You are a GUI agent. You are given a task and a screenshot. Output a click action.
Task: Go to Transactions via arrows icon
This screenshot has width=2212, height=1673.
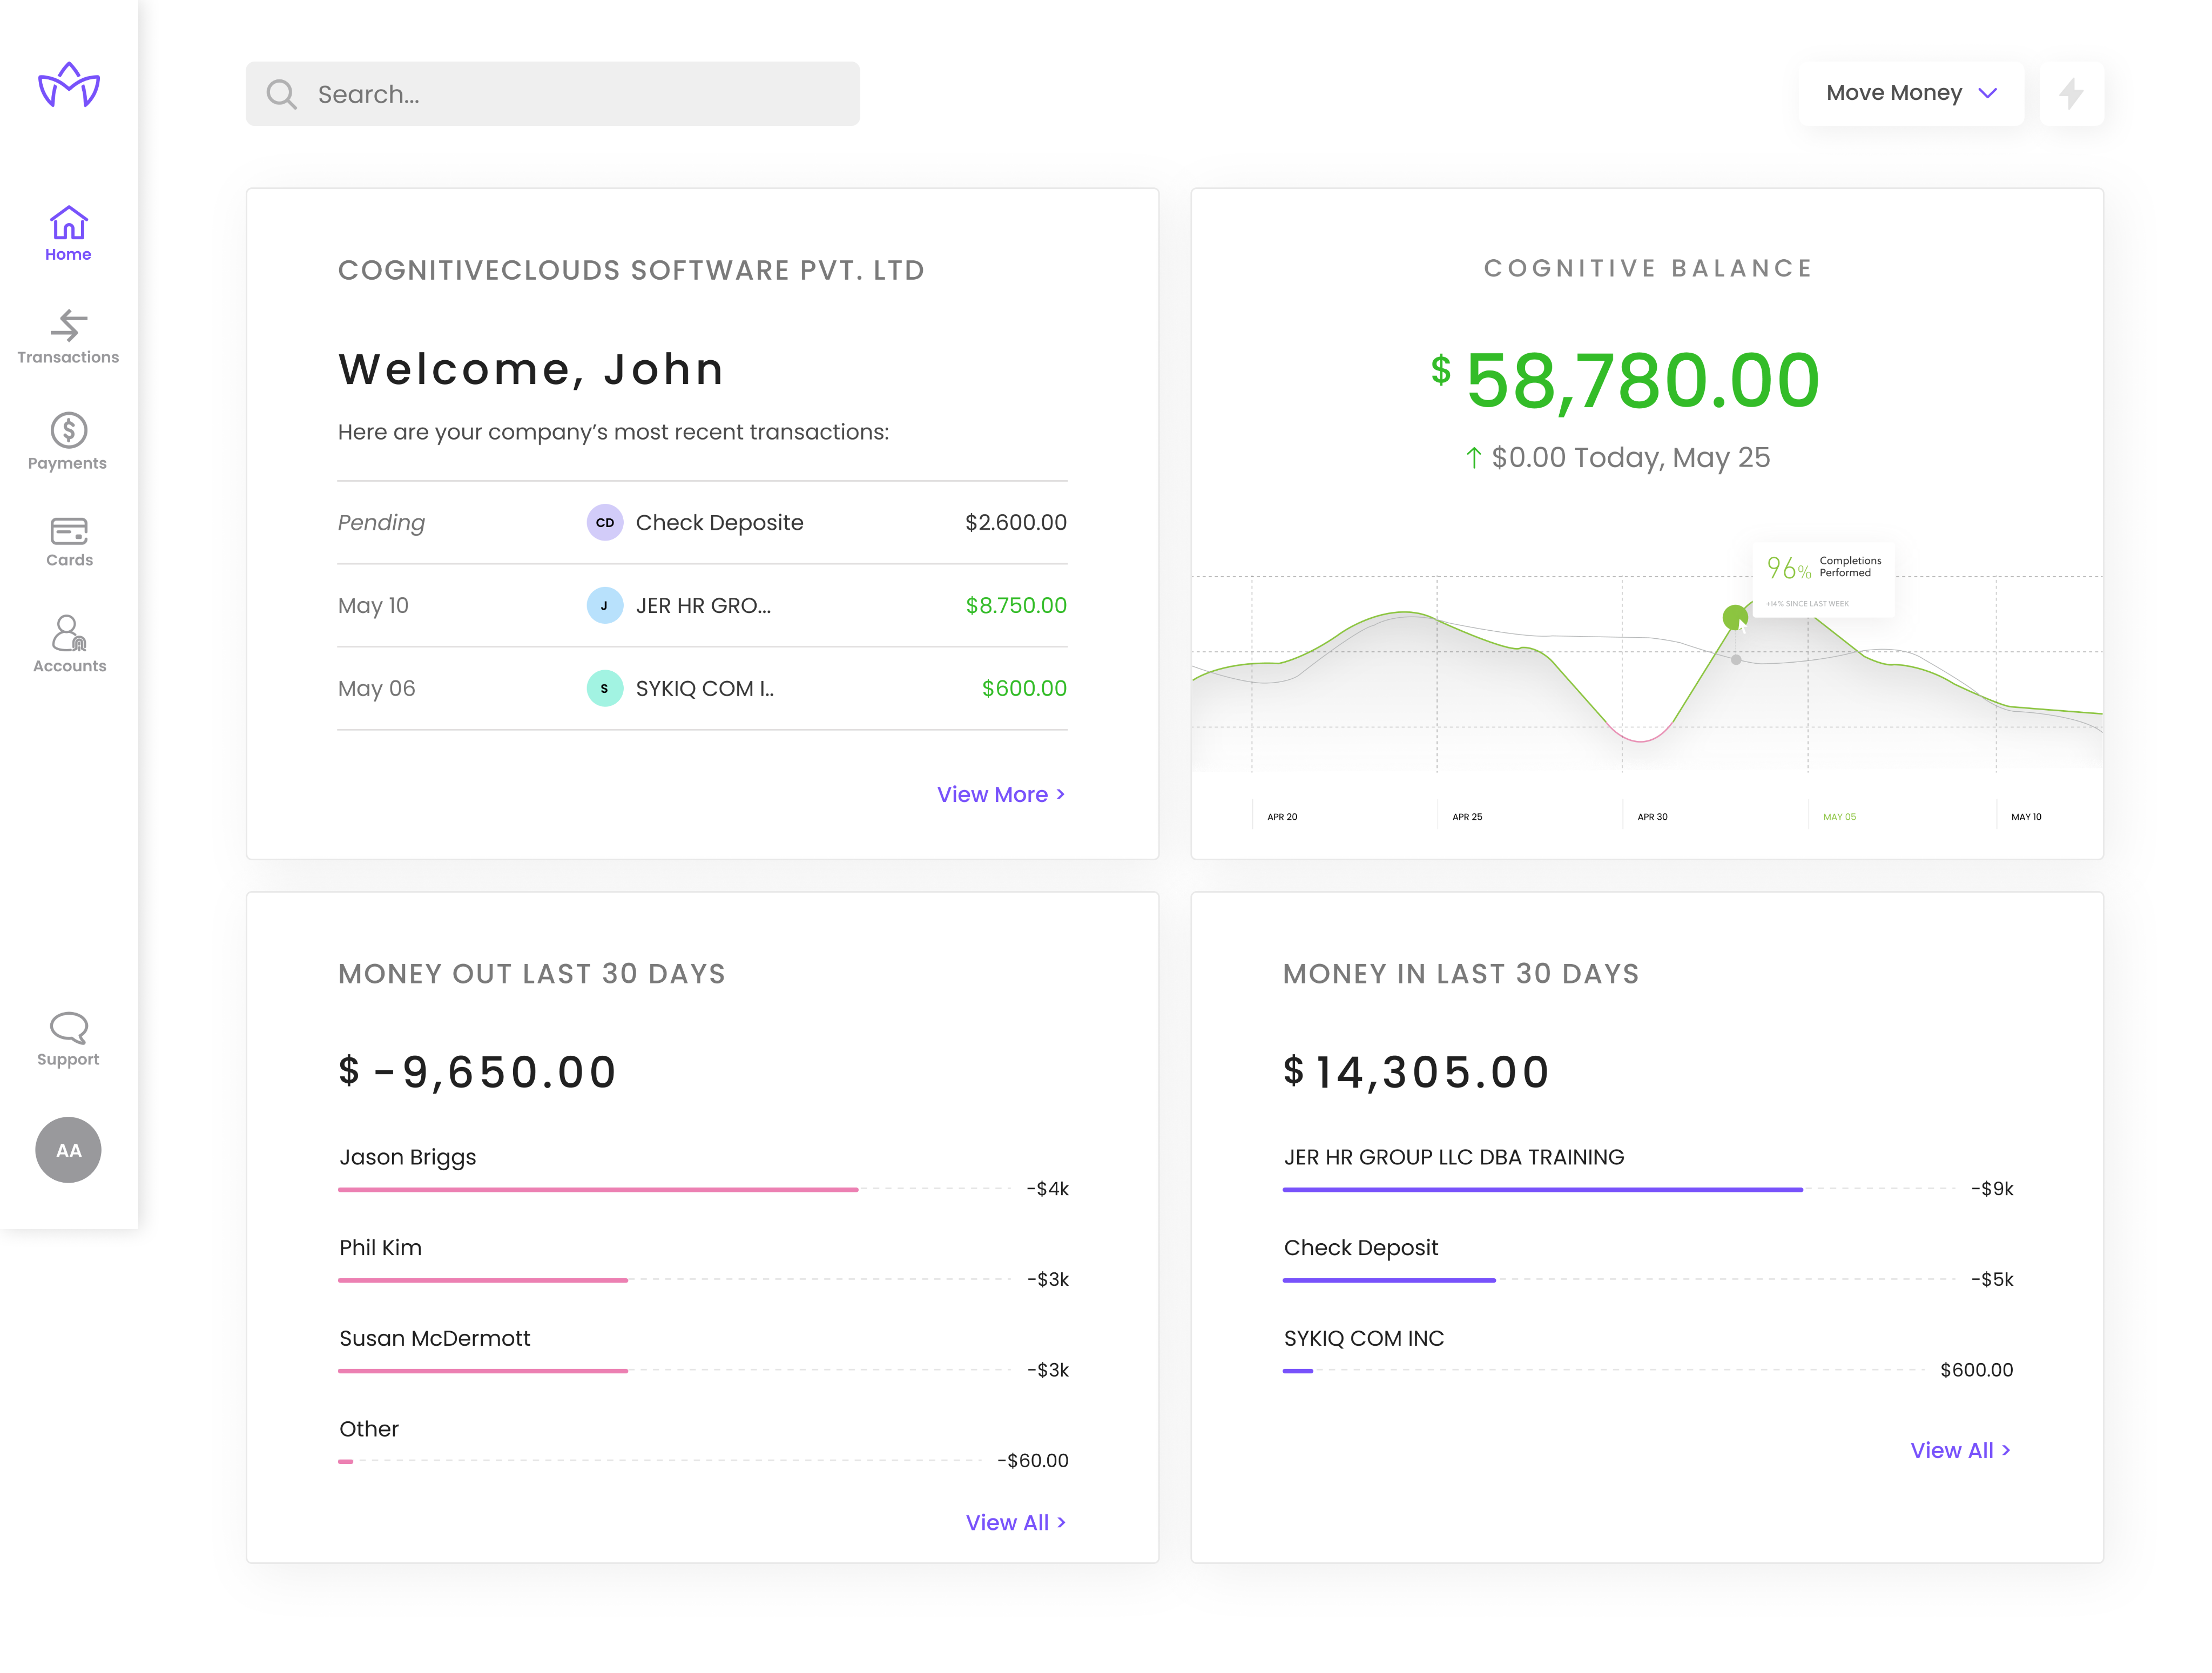(x=68, y=326)
